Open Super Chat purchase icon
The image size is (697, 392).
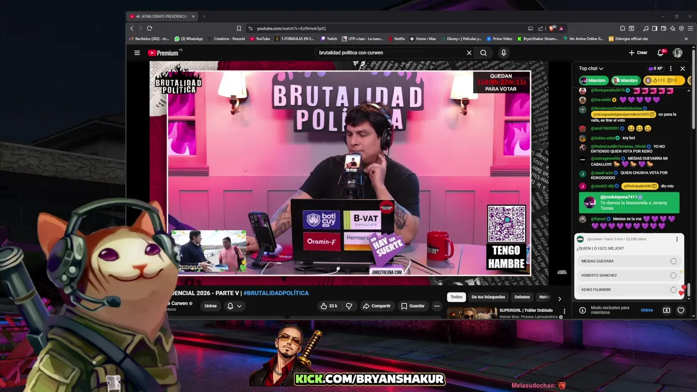pos(667,310)
